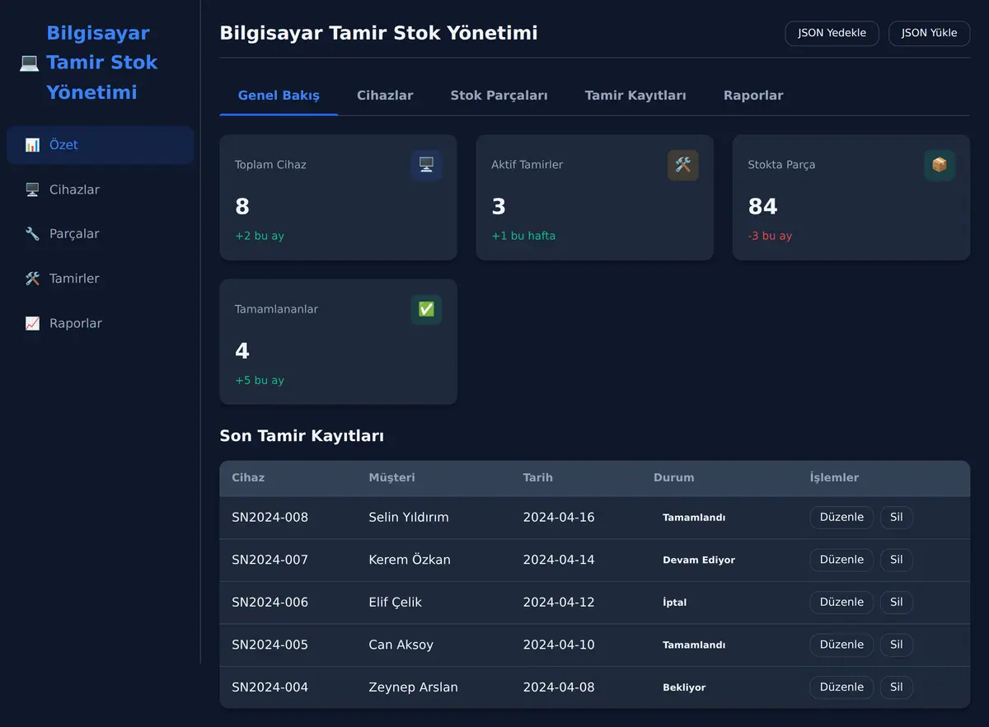This screenshot has width=989, height=727.
Task: Click customer name Selin Yıldırım
Action: (409, 518)
